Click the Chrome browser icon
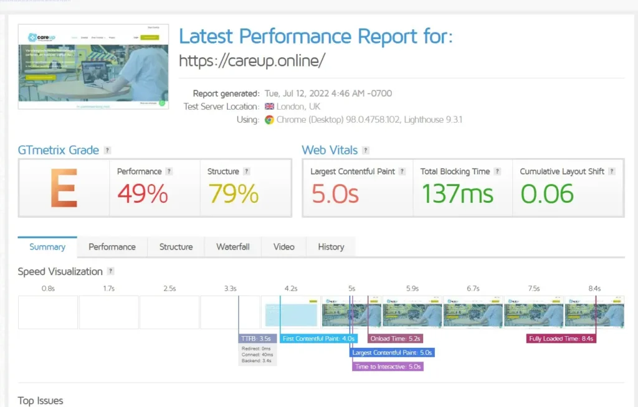The image size is (638, 407). tap(269, 119)
